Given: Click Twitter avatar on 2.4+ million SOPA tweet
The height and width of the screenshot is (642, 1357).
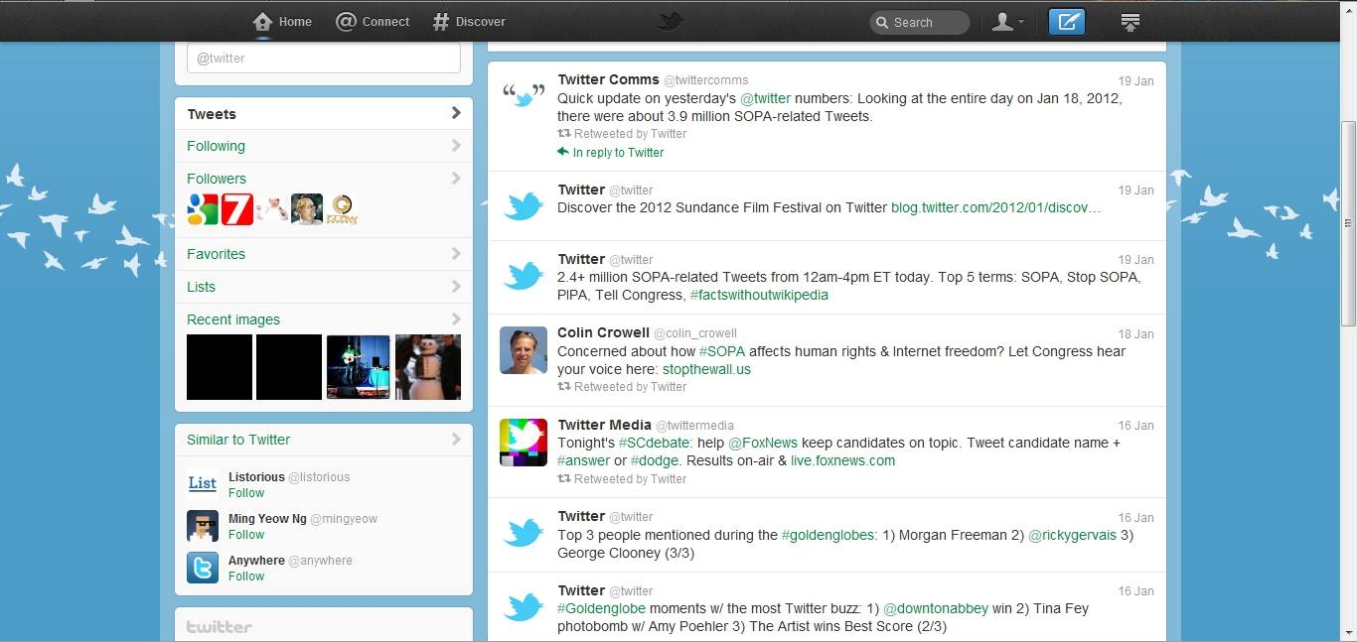Looking at the screenshot, I should [524, 276].
